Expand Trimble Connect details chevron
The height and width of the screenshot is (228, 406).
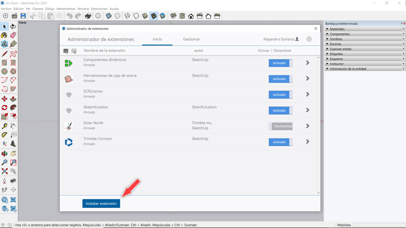308,142
